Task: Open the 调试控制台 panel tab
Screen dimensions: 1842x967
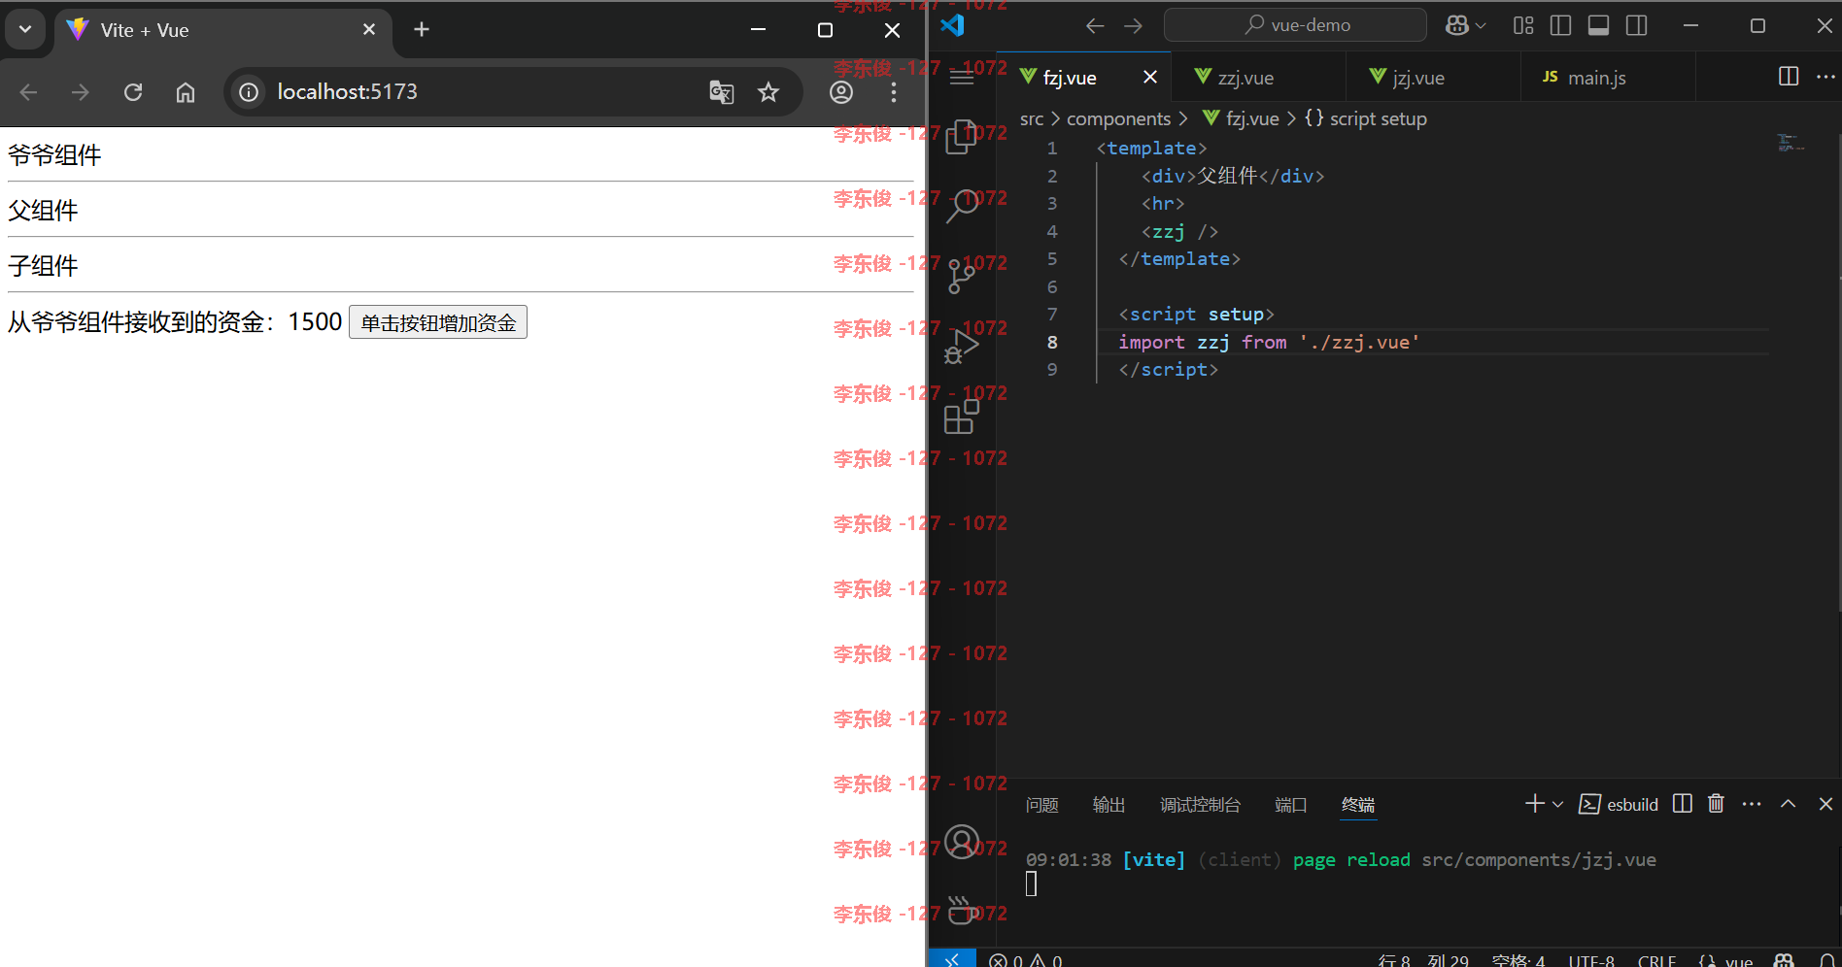Action: [x=1200, y=805]
